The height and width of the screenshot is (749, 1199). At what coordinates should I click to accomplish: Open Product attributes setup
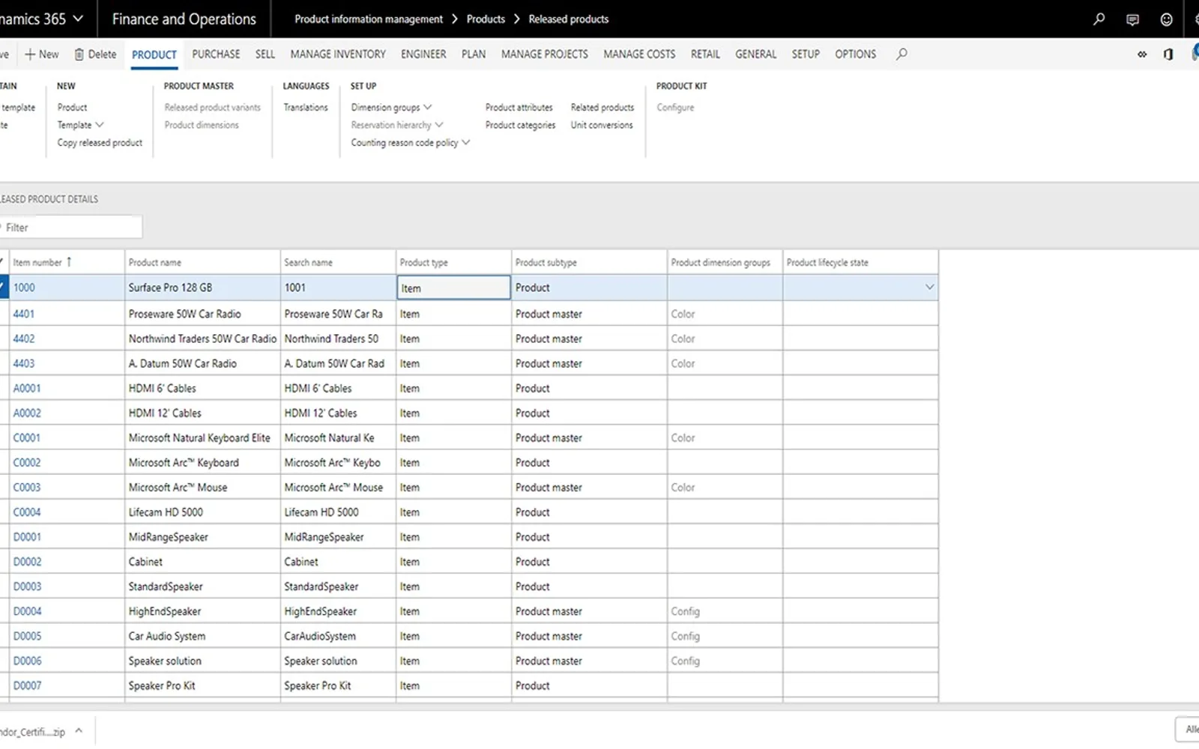pos(519,107)
